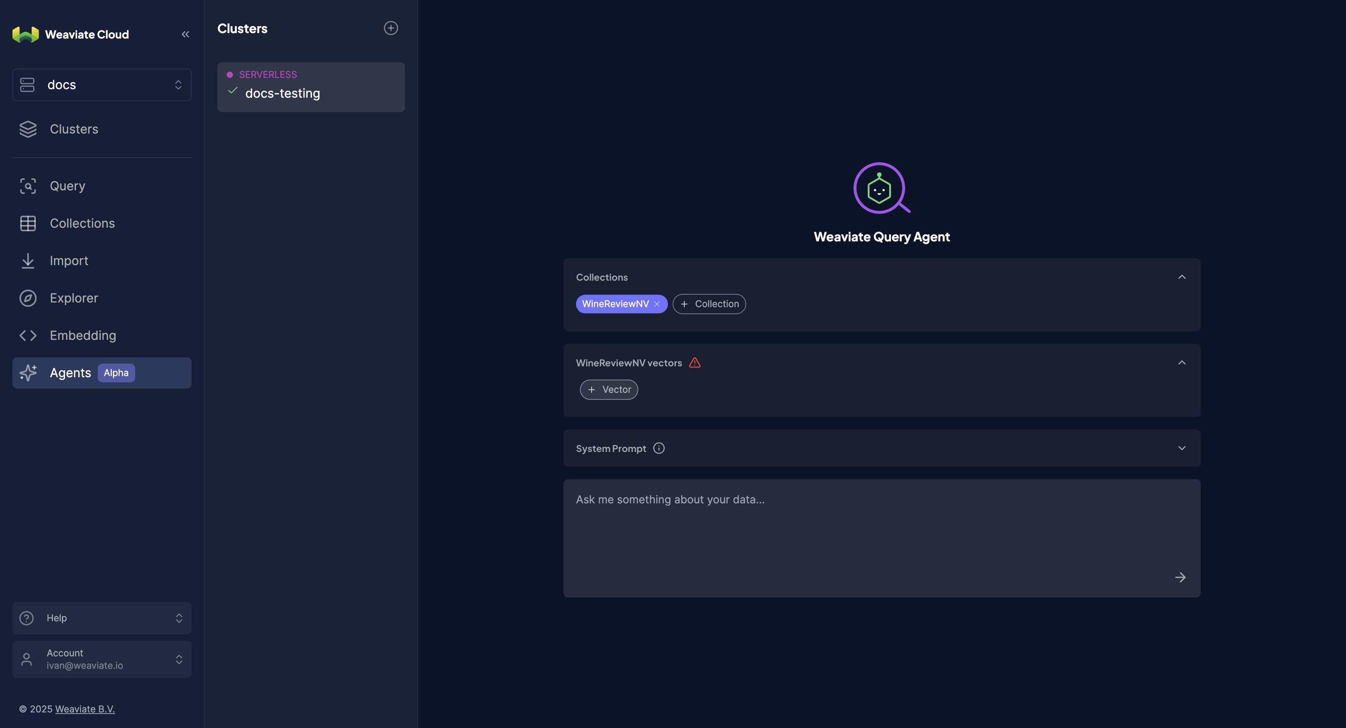Click the Collections panel label
Image resolution: width=1346 pixels, height=728 pixels.
click(x=602, y=277)
